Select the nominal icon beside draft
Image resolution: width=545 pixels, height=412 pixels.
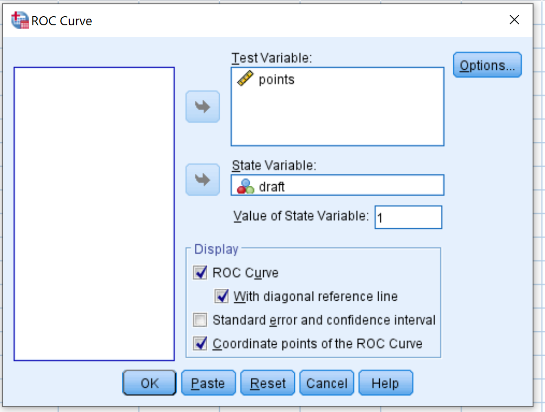pyautogui.click(x=246, y=187)
